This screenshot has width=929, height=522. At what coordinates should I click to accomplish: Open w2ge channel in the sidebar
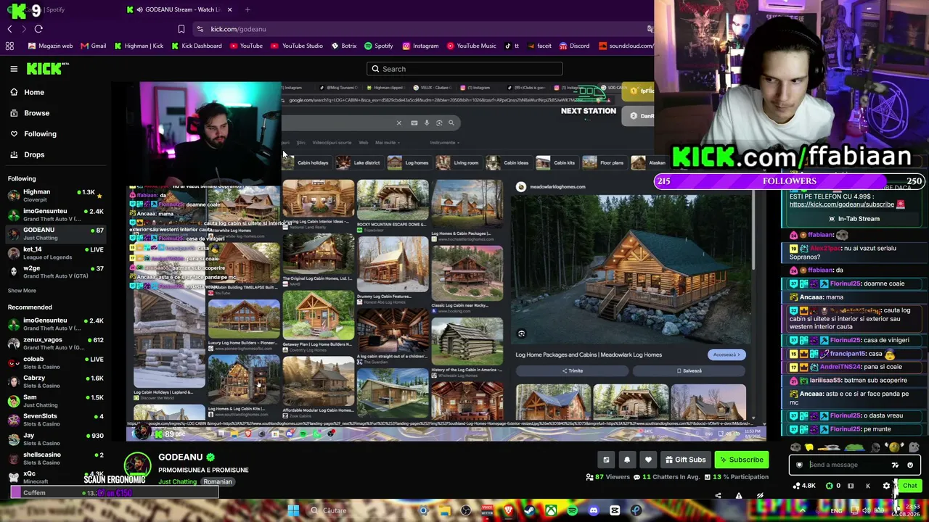[x=54, y=272]
